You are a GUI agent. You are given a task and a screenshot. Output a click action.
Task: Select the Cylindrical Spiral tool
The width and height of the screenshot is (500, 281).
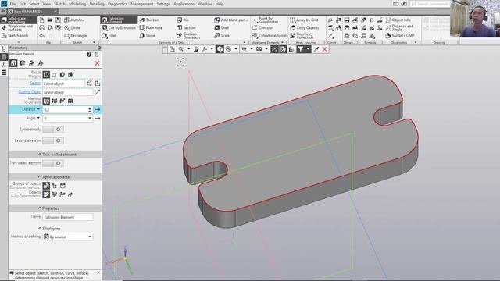click(x=269, y=36)
